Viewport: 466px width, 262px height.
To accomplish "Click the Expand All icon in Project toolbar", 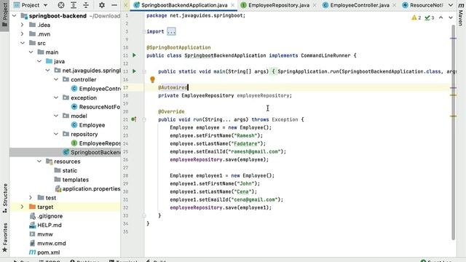I will pyautogui.click(x=74, y=5).
